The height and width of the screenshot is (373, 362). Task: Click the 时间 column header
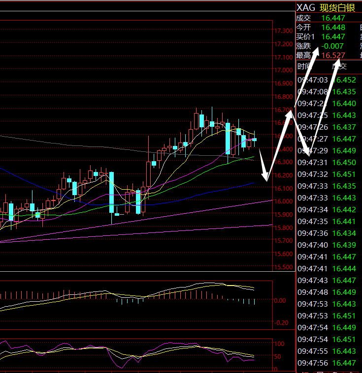pyautogui.click(x=304, y=67)
